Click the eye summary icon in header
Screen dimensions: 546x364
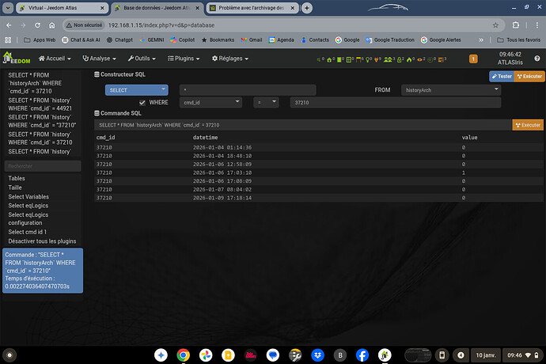pos(419,60)
